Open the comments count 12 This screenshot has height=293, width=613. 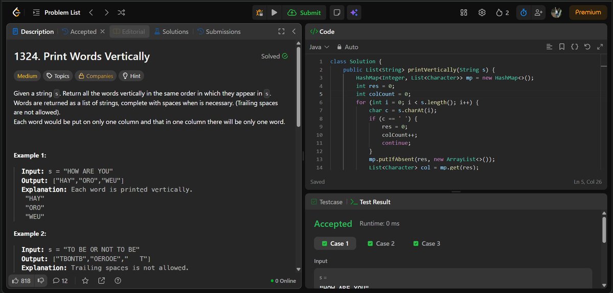(x=60, y=281)
